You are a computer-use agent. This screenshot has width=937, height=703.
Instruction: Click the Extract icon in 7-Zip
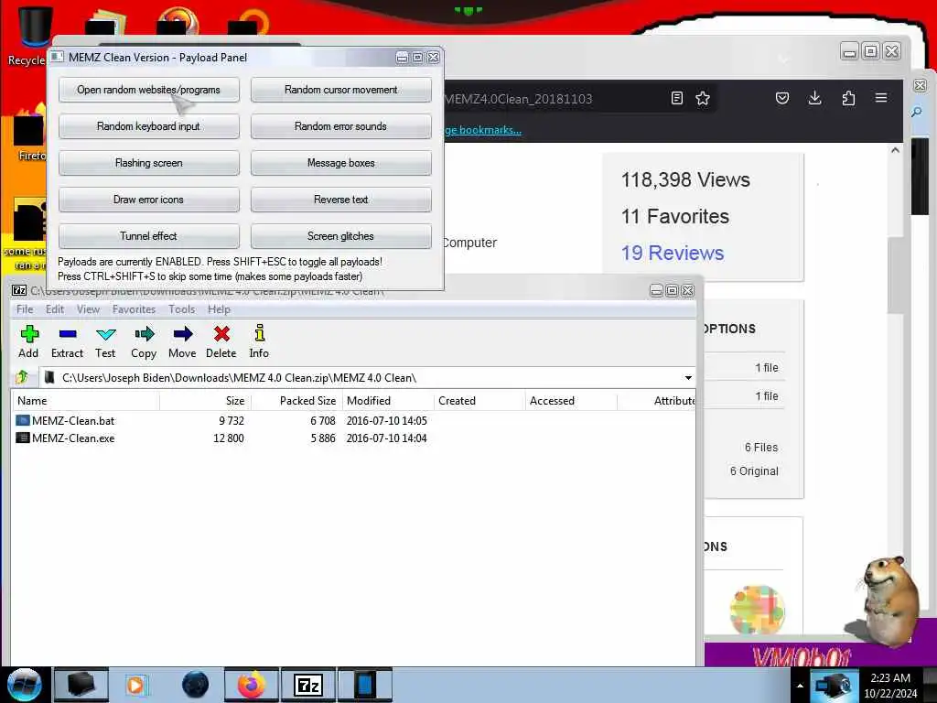pos(68,334)
